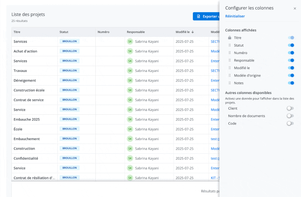Click the Titre column header
301x197 pixels.
(x=17, y=32)
